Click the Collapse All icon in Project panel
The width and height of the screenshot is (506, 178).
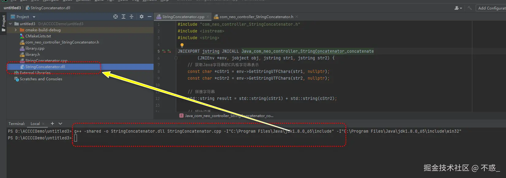[x=131, y=17]
